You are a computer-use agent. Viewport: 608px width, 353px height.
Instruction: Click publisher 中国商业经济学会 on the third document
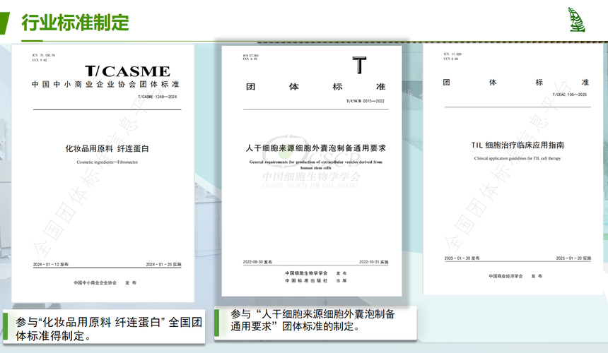click(505, 275)
